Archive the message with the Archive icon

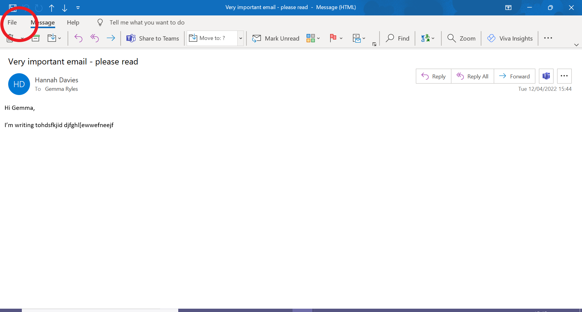pyautogui.click(x=36, y=38)
